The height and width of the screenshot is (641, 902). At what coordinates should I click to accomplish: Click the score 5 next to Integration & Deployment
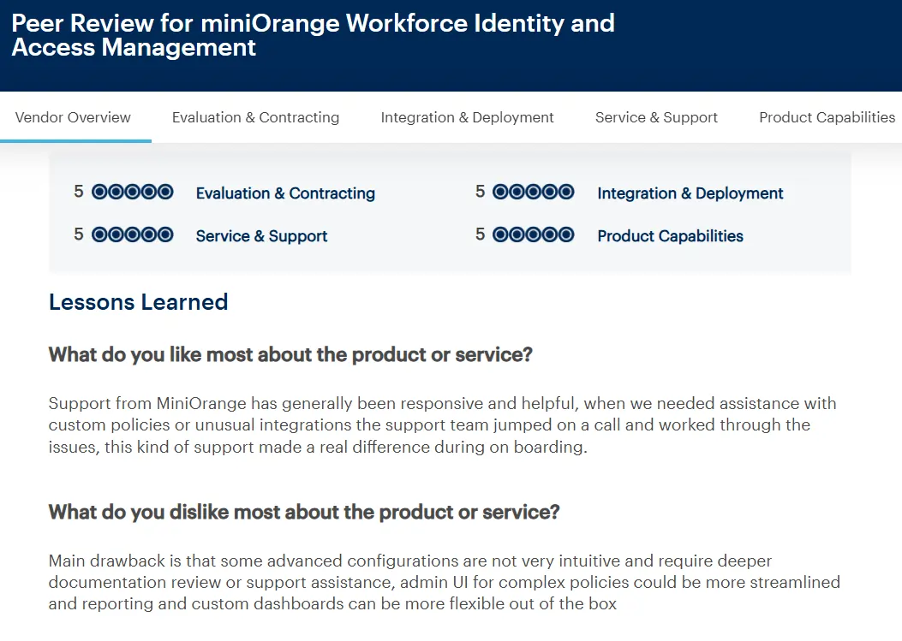tap(480, 192)
